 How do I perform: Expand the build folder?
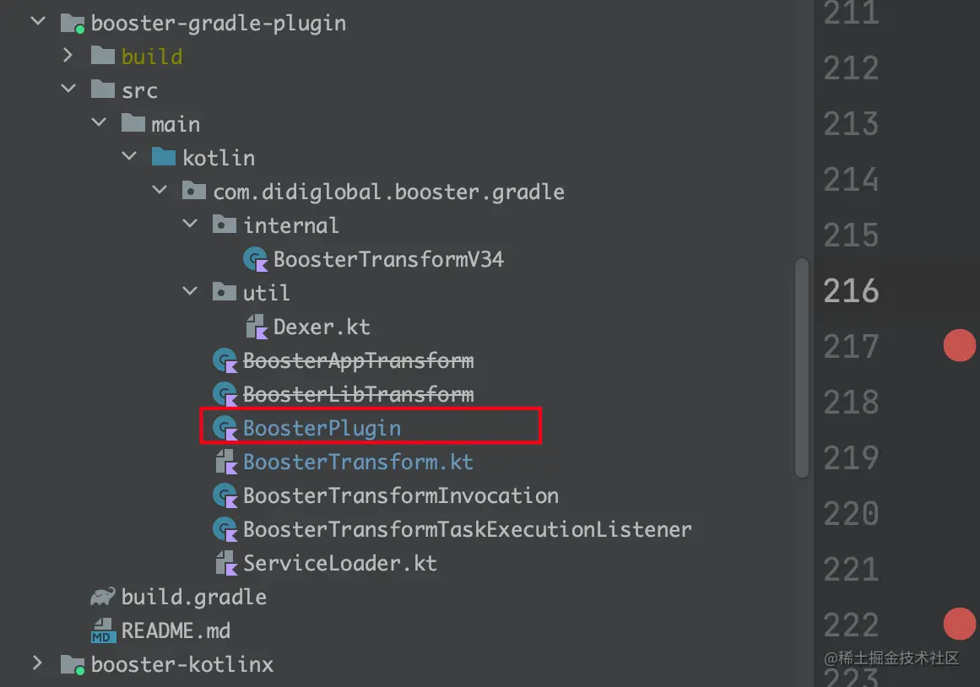pos(68,56)
